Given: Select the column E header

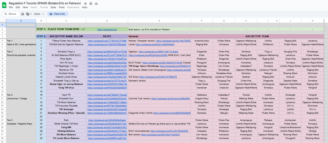Looking at the screenshot, I should coord(159,21).
